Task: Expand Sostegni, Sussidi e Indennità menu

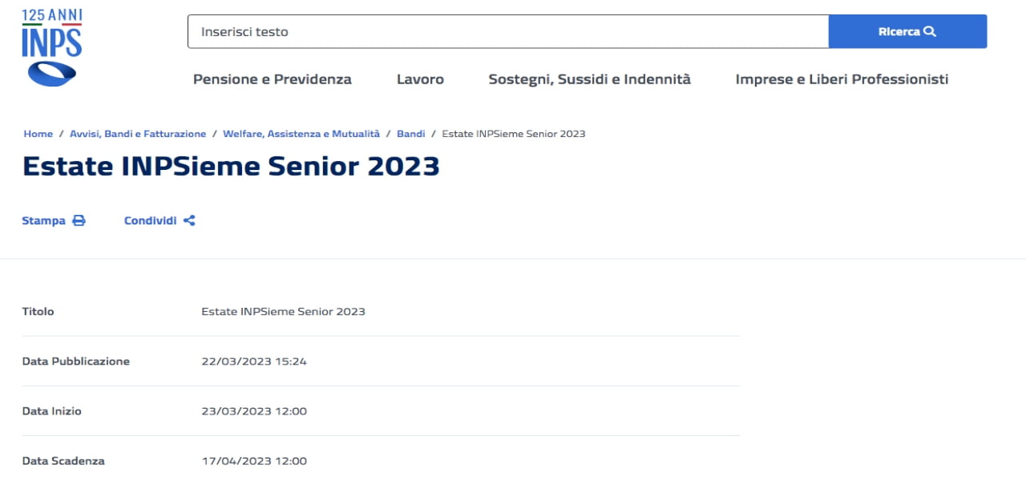Action: pyautogui.click(x=589, y=79)
